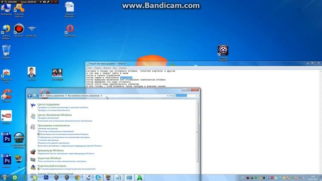This screenshot has height=181, width=322.
Task: Open the Правка menu in Notepad
Action: point(98,68)
